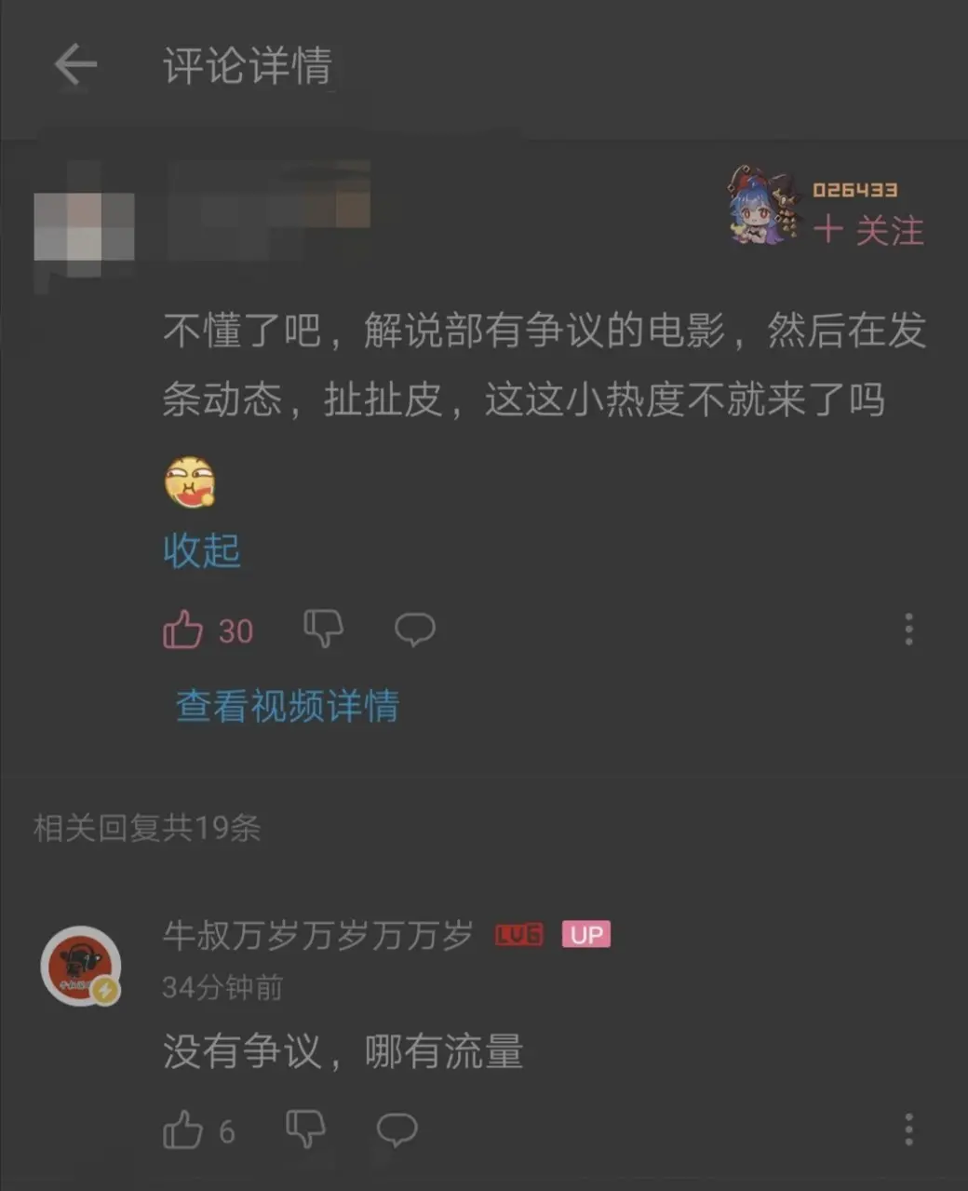The height and width of the screenshot is (1191, 968).
Task: Collapse the comment with 收起
Action: pos(202,550)
